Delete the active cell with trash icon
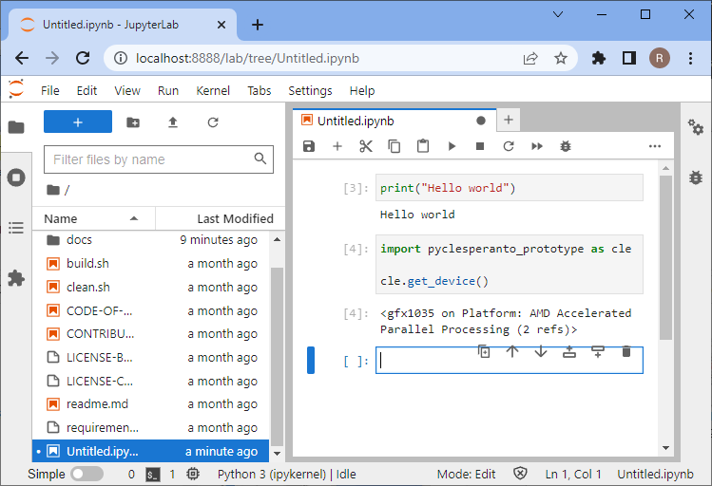The height and width of the screenshot is (486, 712). 625,351
